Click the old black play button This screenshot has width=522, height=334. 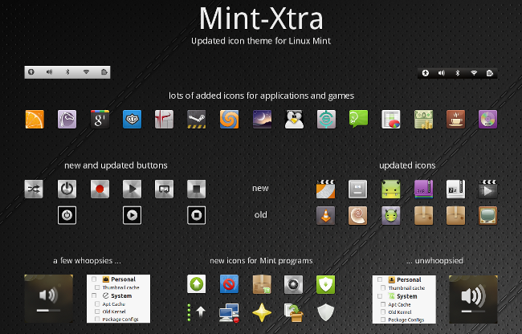pos(133,215)
